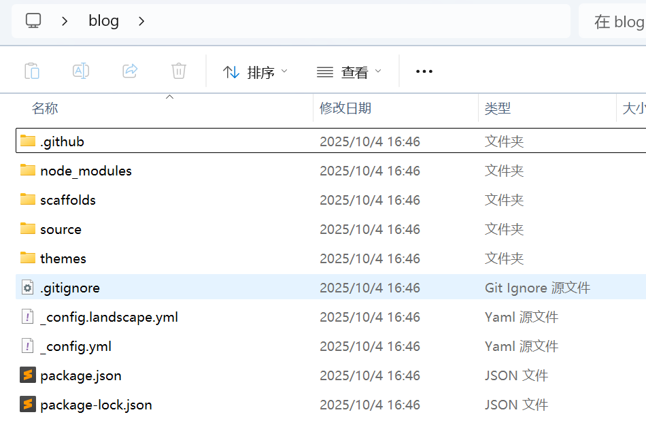Select the package-lock.json file
Viewport: 646px width, 438px height.
(96, 405)
